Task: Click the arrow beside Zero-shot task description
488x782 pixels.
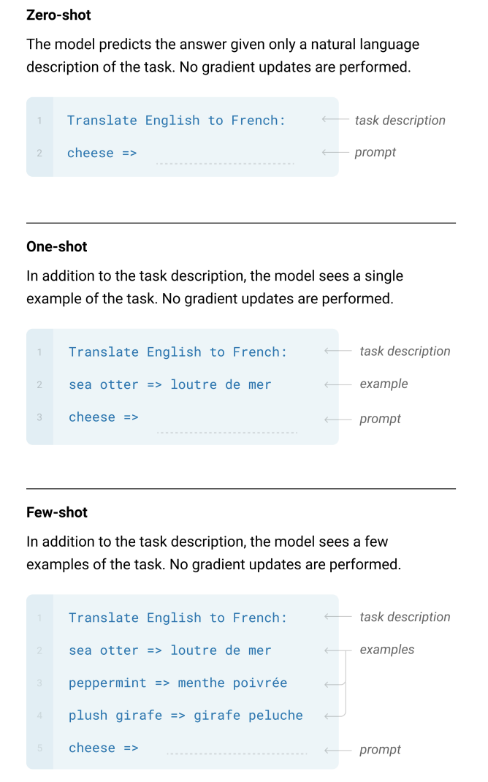Action: point(330,120)
